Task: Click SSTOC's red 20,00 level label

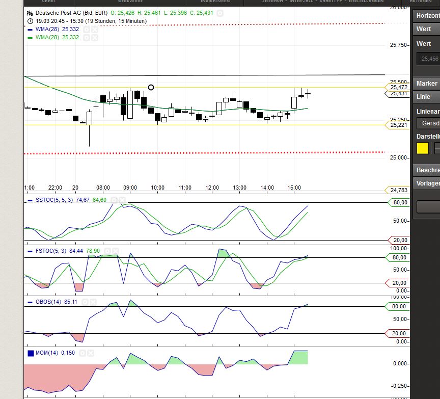Action: click(x=399, y=240)
